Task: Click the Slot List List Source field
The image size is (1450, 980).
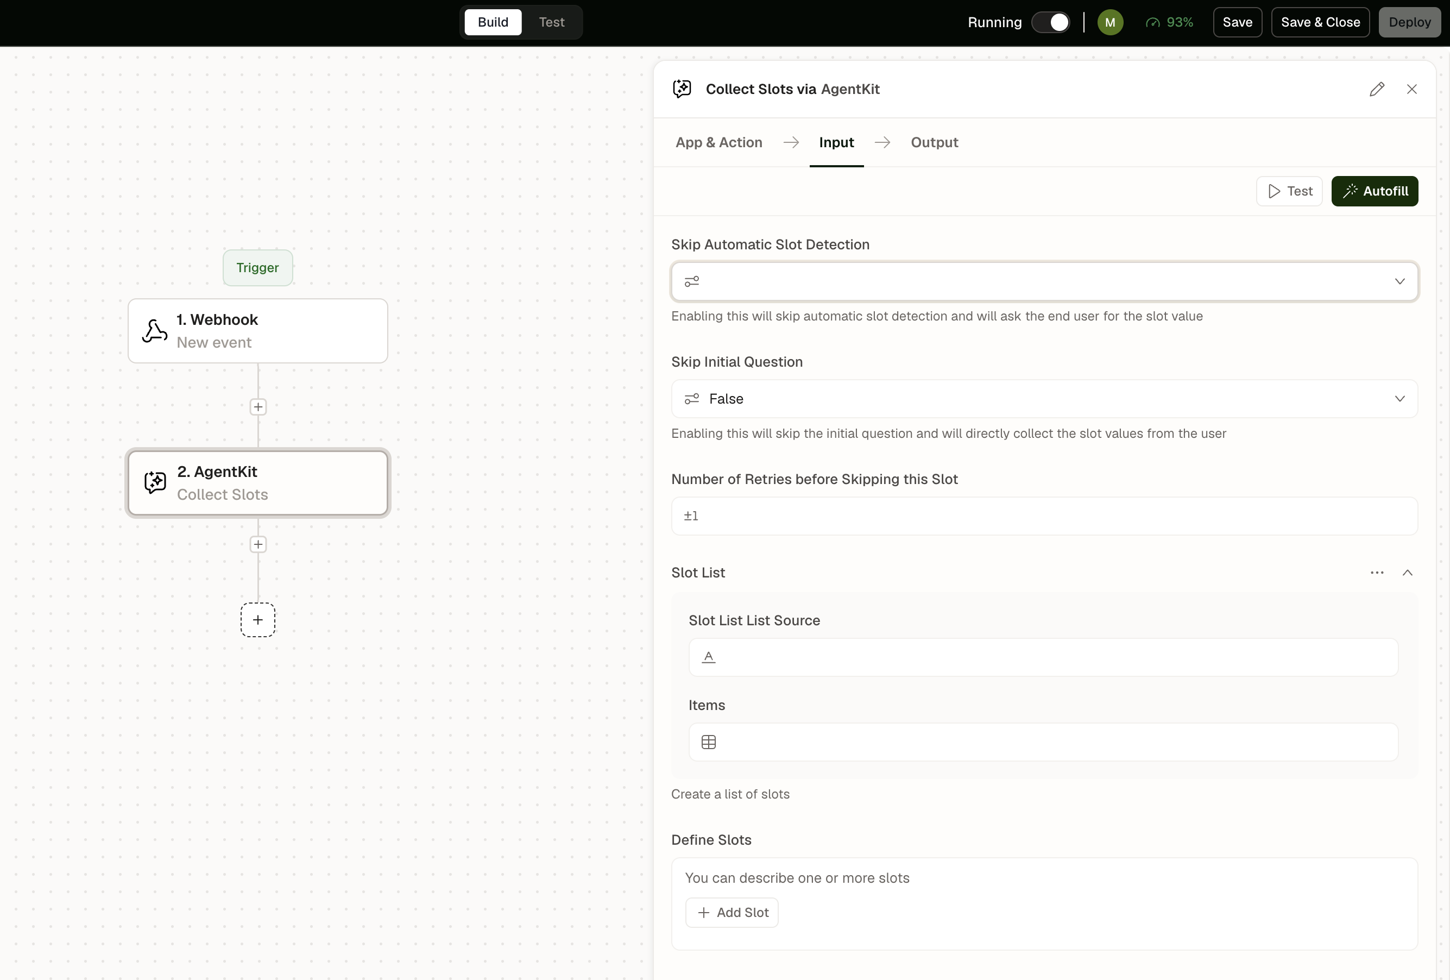Action: tap(1043, 657)
